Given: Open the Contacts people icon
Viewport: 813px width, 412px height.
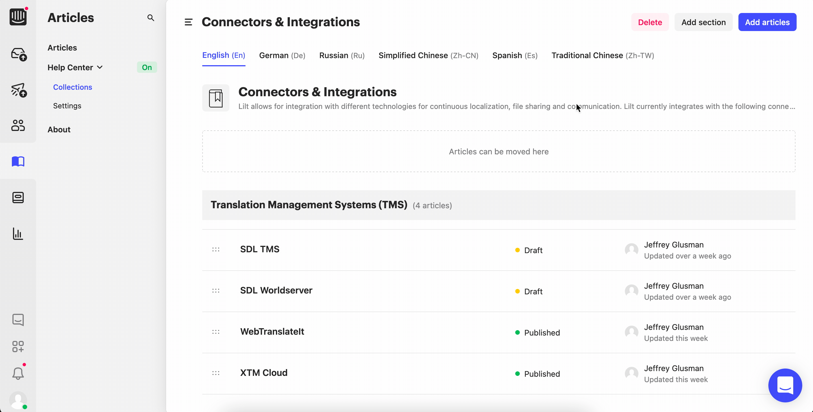Looking at the screenshot, I should point(18,125).
